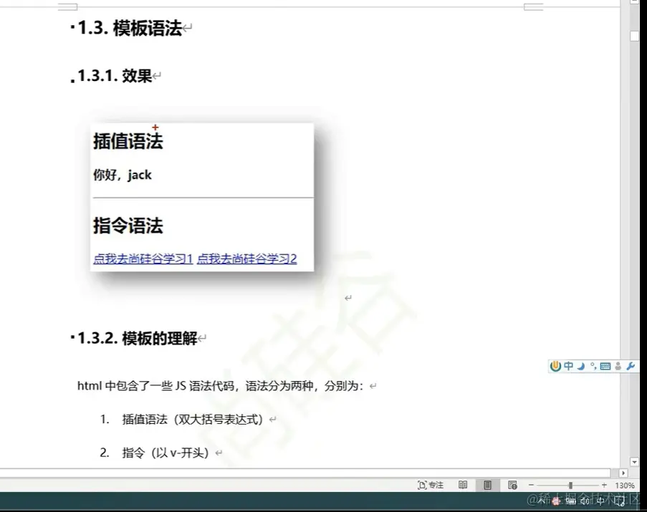Zoom out using the minus icon
This screenshot has width=647, height=512.
point(532,485)
